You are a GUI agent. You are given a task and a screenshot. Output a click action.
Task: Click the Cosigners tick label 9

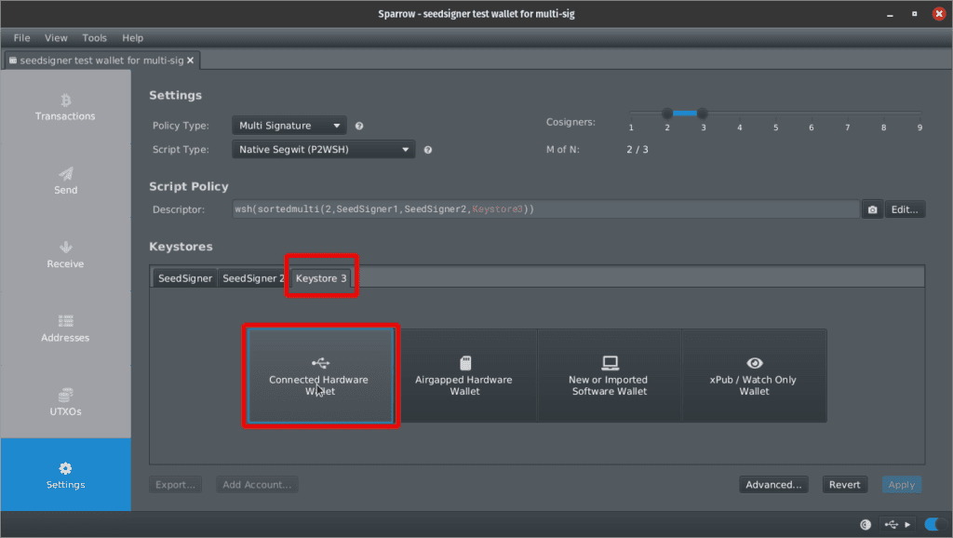(x=919, y=128)
